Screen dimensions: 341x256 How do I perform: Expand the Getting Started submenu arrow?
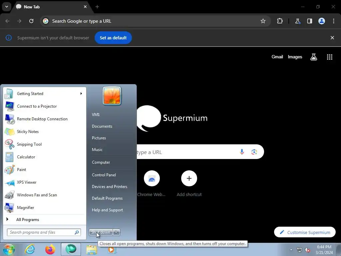point(81,94)
